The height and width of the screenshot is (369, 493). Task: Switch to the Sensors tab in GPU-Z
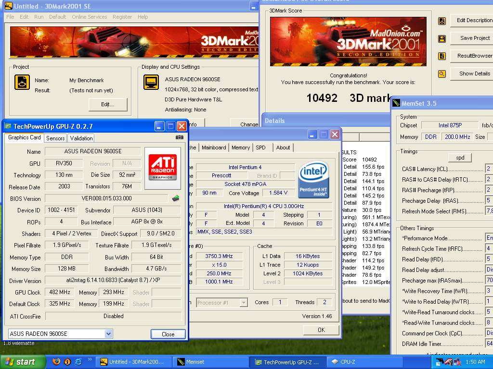55,138
